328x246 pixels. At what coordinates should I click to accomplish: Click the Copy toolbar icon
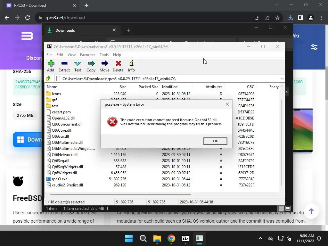[x=91, y=63]
